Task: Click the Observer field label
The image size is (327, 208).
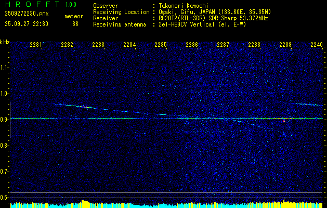Action: (106, 6)
